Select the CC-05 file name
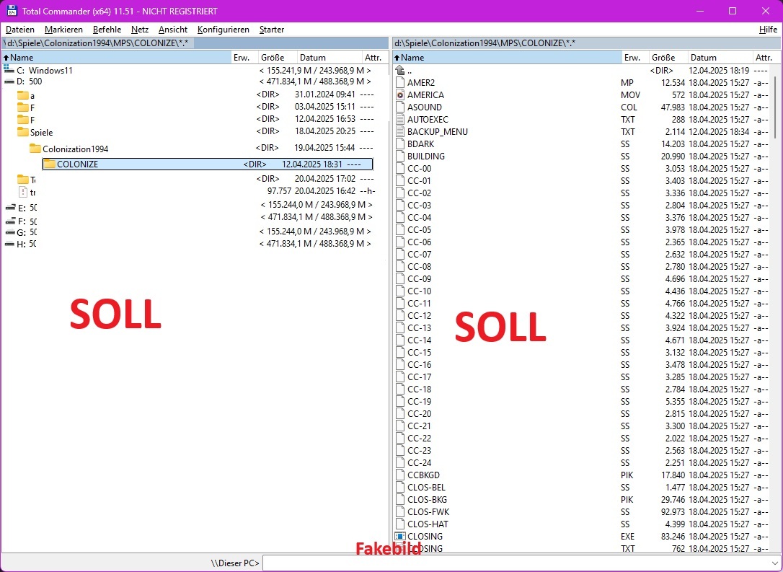783x572 pixels. pyautogui.click(x=419, y=230)
